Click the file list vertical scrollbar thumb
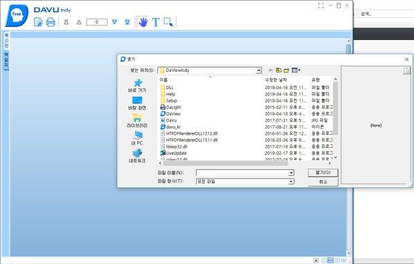Viewport: 414px width, 264px height. click(x=335, y=109)
